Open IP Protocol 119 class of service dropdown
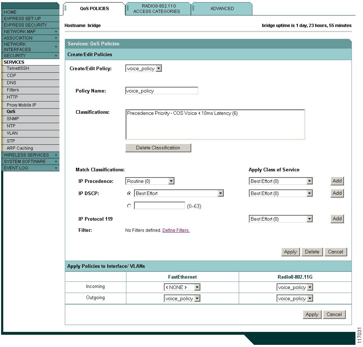 coord(281,219)
